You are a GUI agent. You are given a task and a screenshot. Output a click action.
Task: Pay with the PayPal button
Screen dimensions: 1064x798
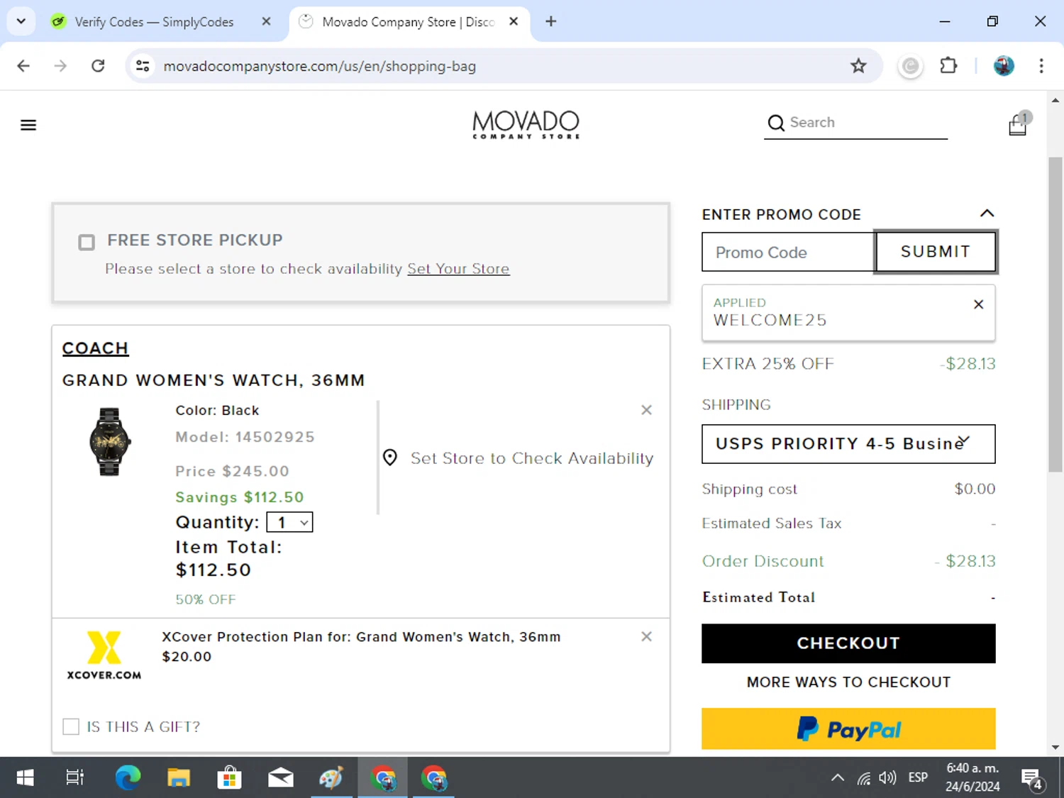[848, 728]
